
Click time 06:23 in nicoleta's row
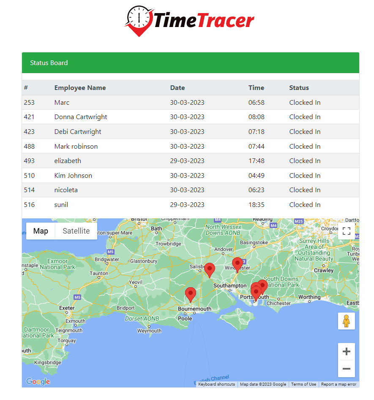[257, 190]
